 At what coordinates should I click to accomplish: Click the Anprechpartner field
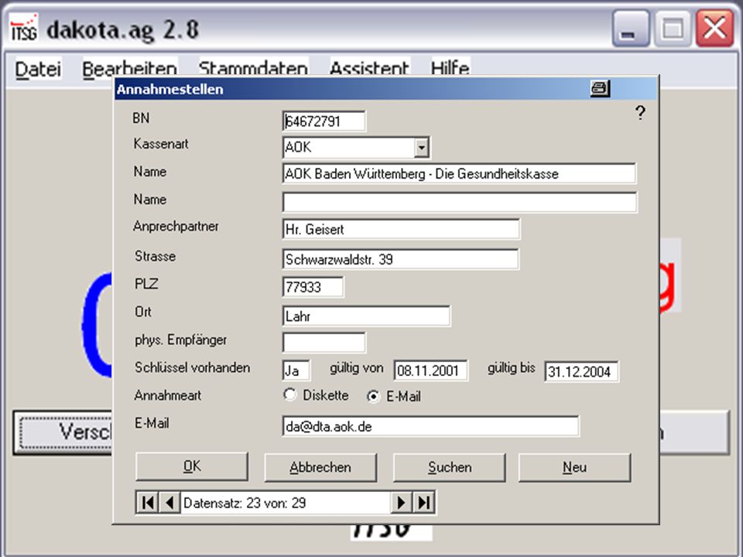point(401,229)
